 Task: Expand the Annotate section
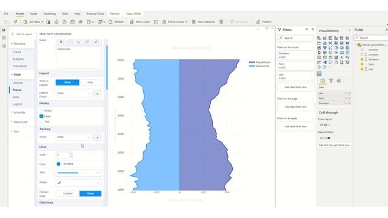(x=18, y=113)
